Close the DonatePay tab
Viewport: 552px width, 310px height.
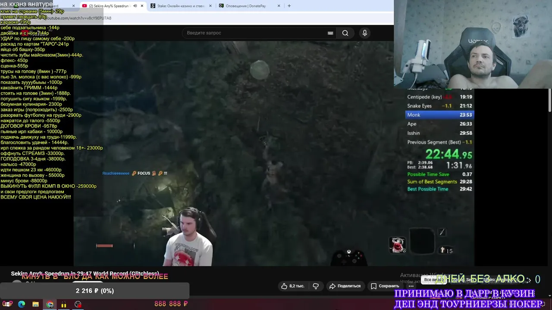pyautogui.click(x=279, y=6)
